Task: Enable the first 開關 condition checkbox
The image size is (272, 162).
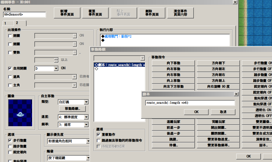Action: click(x=10, y=36)
